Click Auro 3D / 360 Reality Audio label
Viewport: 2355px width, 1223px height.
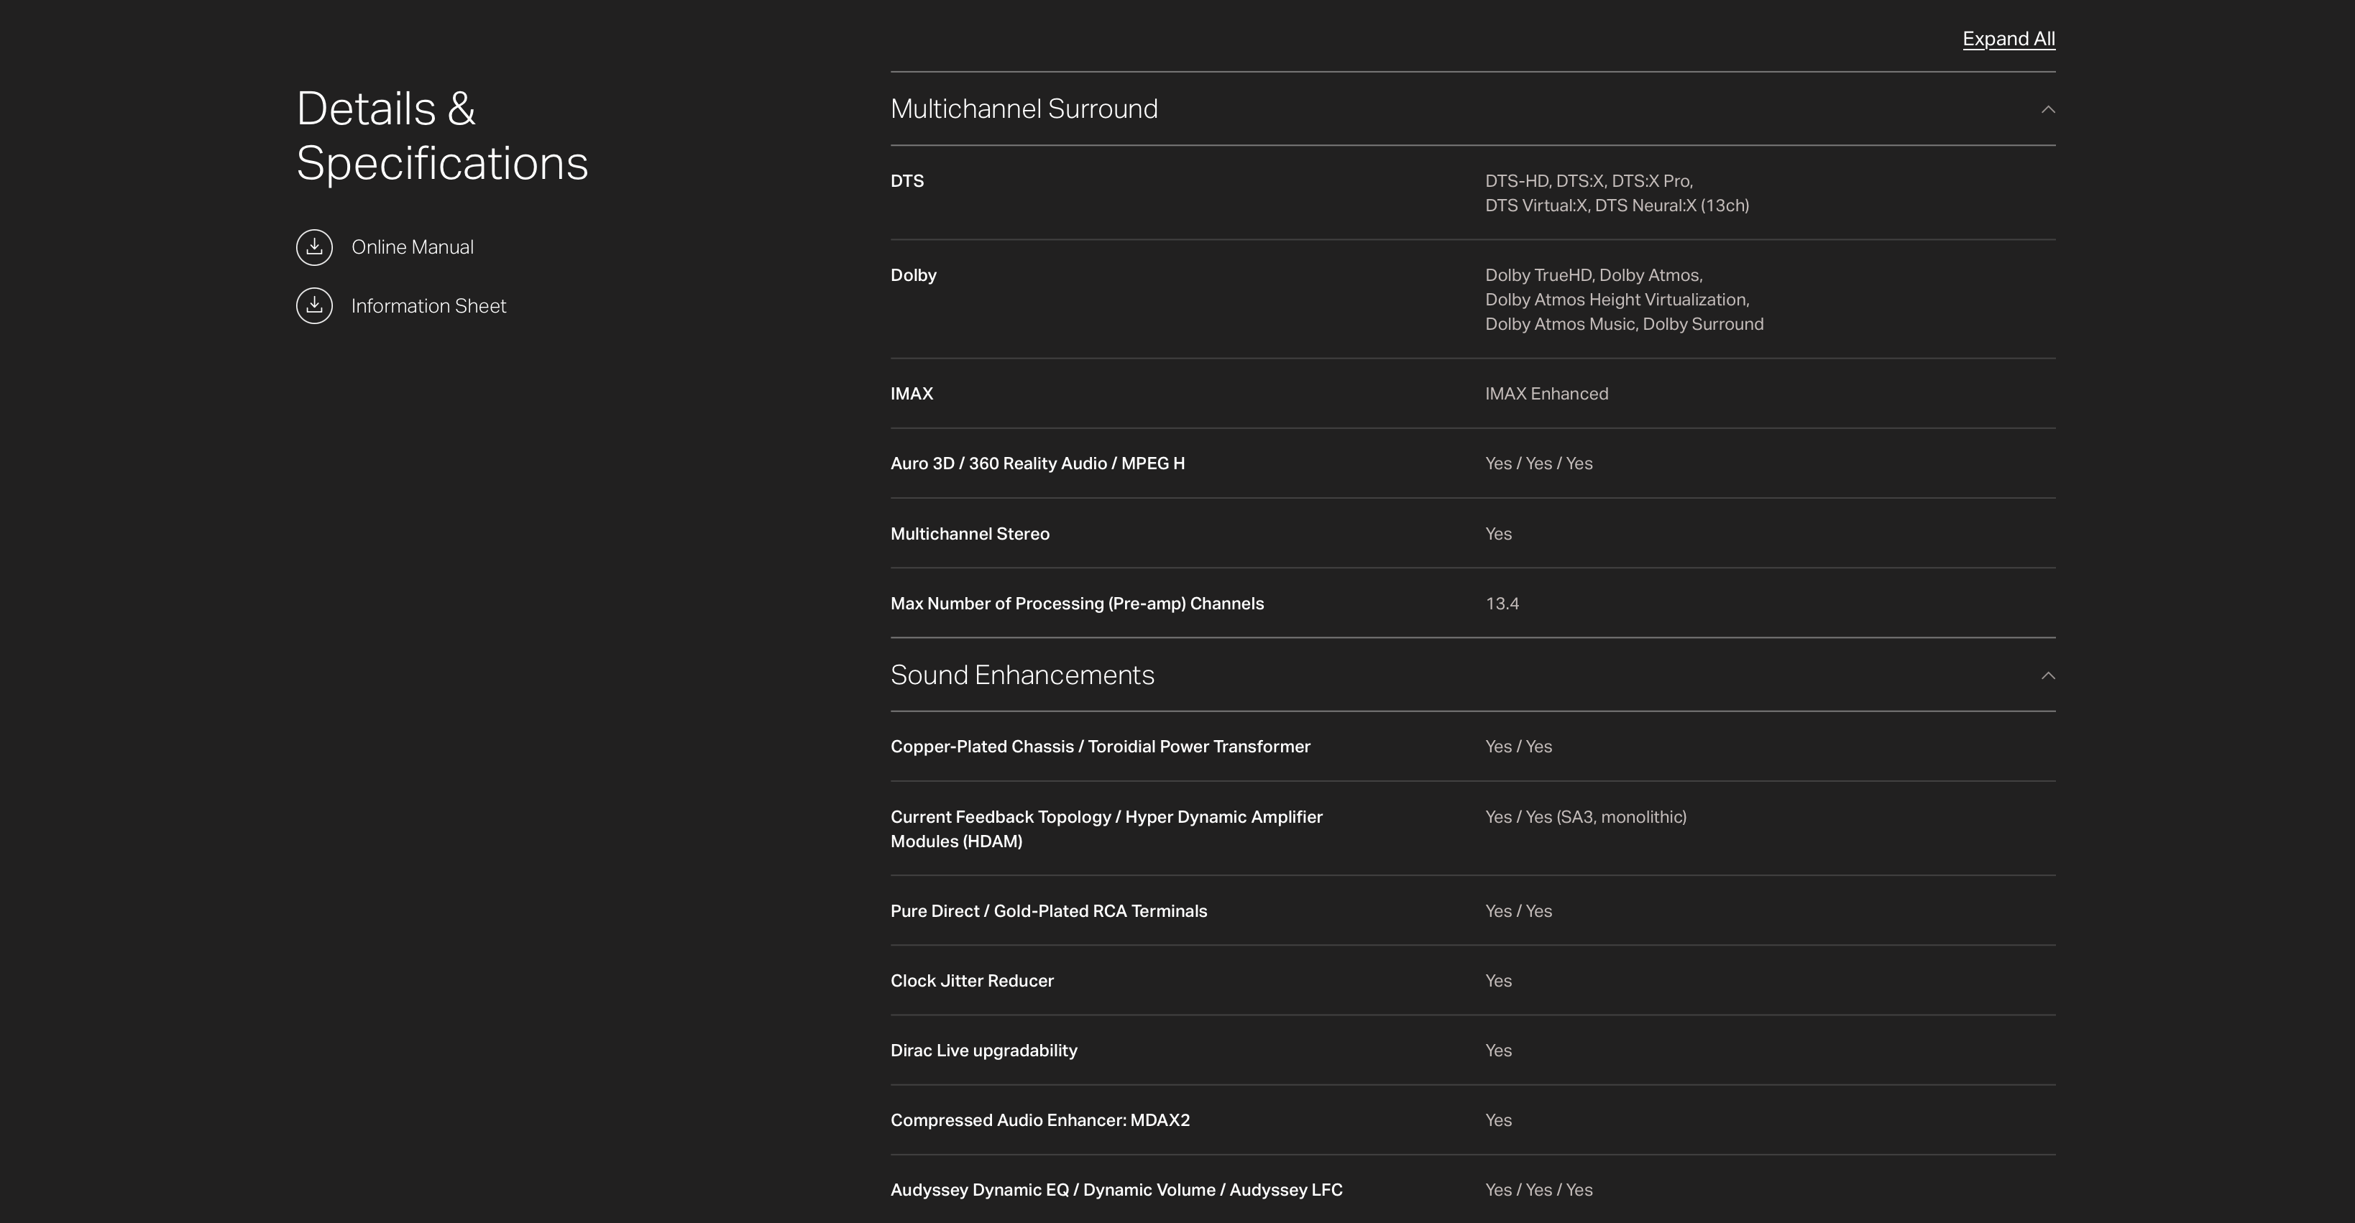tap(1037, 463)
